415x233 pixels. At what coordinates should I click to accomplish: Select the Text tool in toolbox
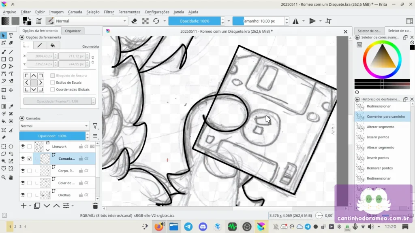coord(11,36)
